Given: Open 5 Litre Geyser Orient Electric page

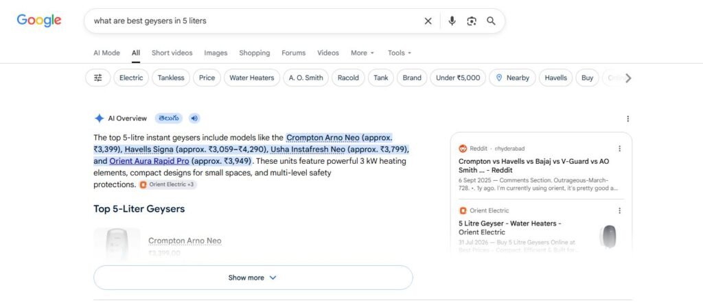Looking at the screenshot, I should point(510,228).
